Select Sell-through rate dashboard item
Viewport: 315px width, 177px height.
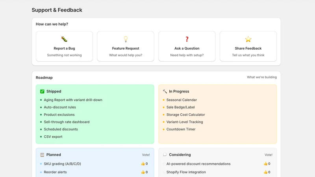[x=67, y=122]
